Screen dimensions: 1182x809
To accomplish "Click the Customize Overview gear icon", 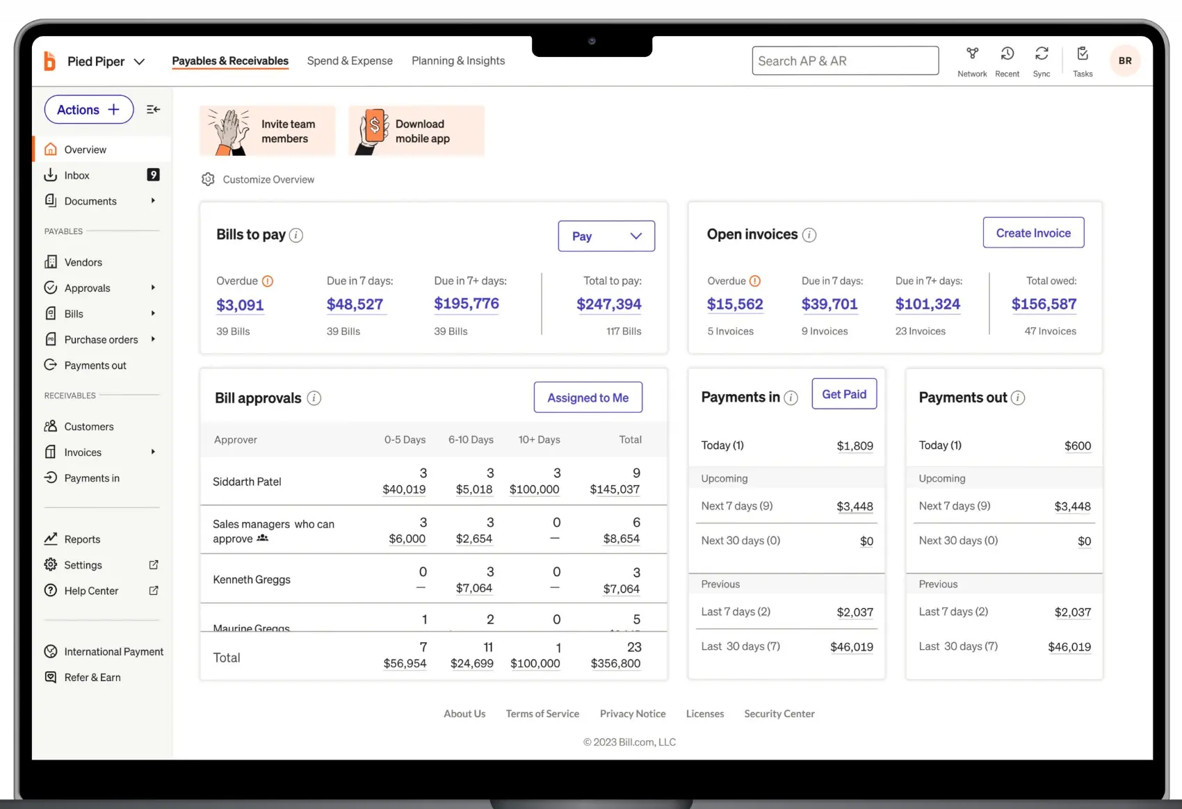I will 208,179.
